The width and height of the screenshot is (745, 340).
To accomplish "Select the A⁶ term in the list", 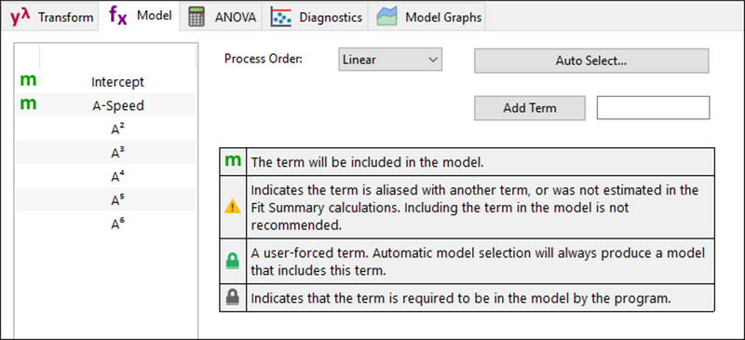I will (106, 224).
